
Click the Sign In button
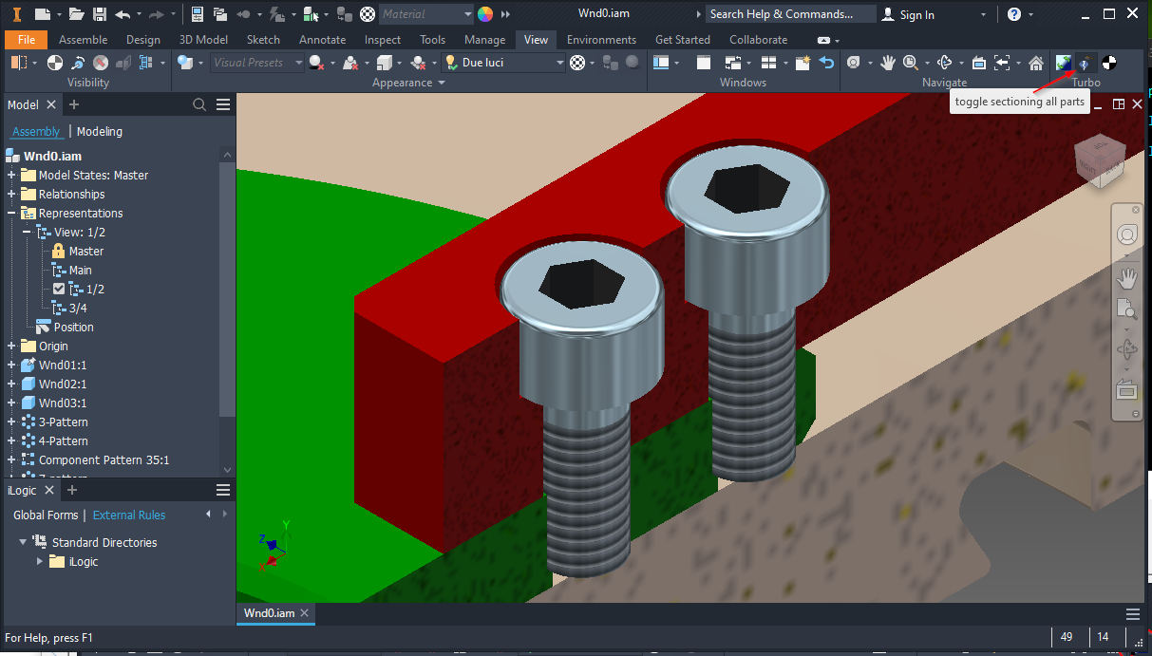pos(917,14)
